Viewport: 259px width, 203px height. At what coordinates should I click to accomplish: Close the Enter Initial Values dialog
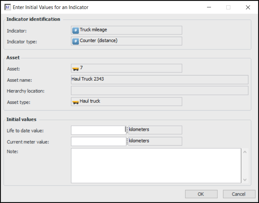pyautogui.click(x=248, y=7)
